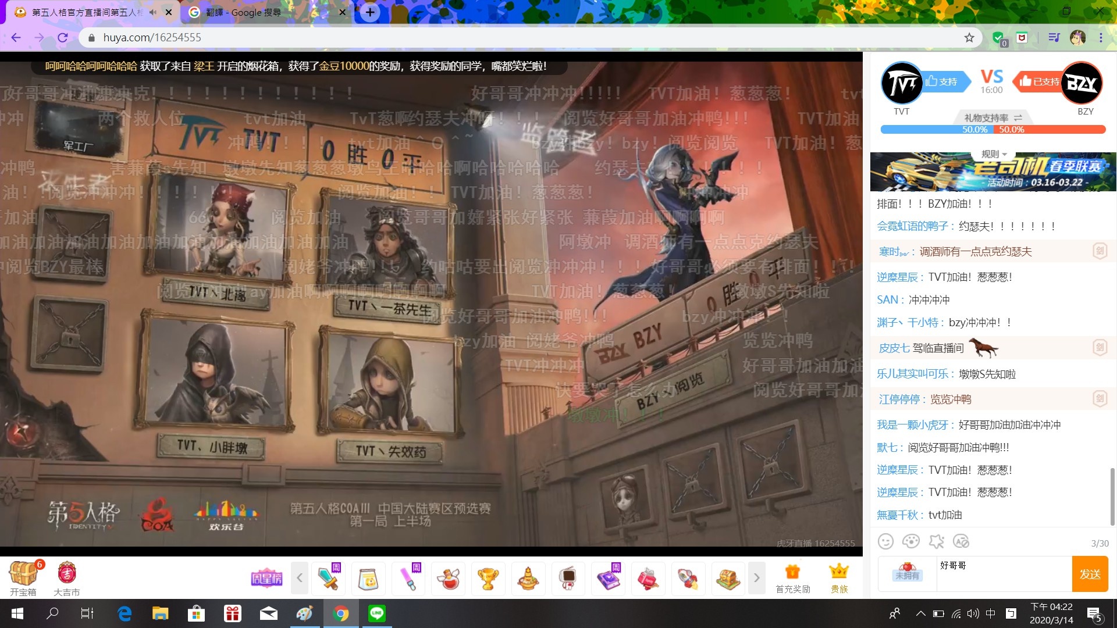Viewport: 1117px width, 628px height.
Task: Open the chat color palette icon
Action: [910, 541]
